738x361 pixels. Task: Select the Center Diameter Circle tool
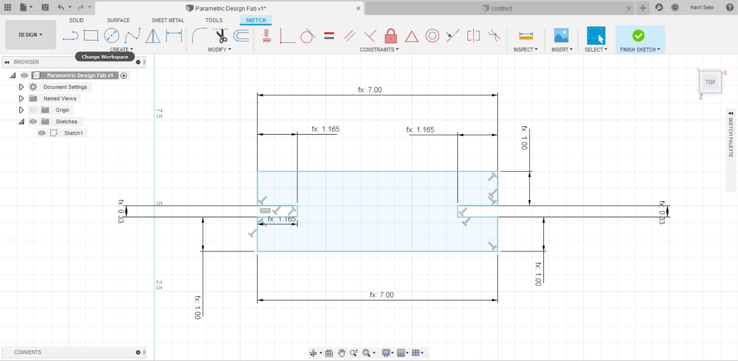coord(111,36)
